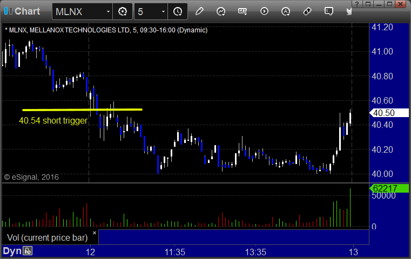Viewport: 411px width, 259px height.
Task: Click the 40.00 price axis label
Action: point(382,174)
